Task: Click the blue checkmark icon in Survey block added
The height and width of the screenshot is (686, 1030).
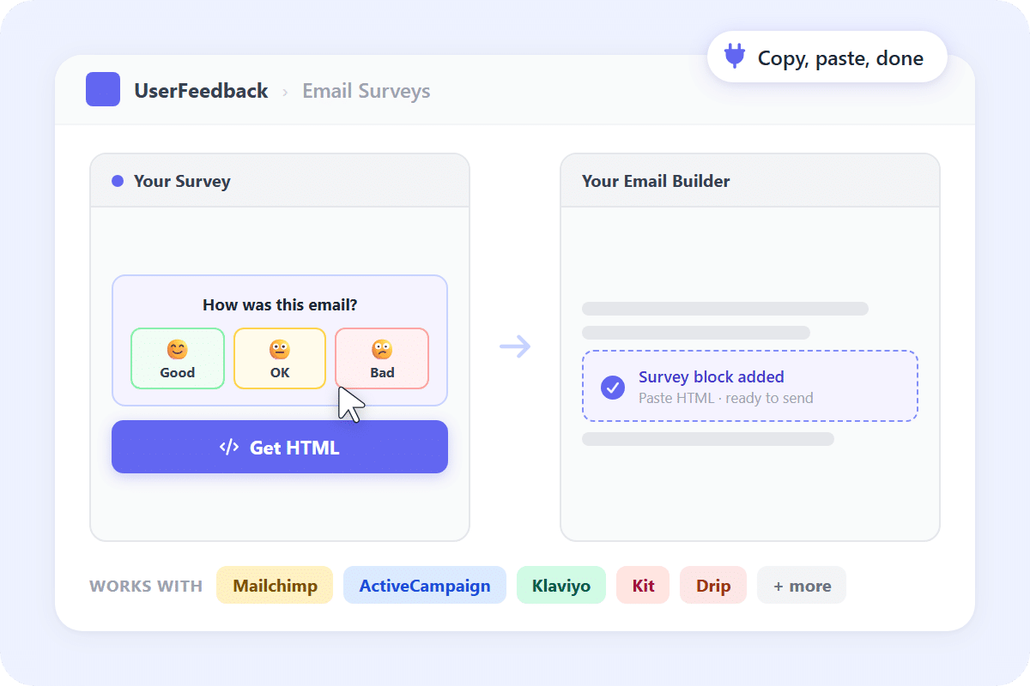Action: 612,387
